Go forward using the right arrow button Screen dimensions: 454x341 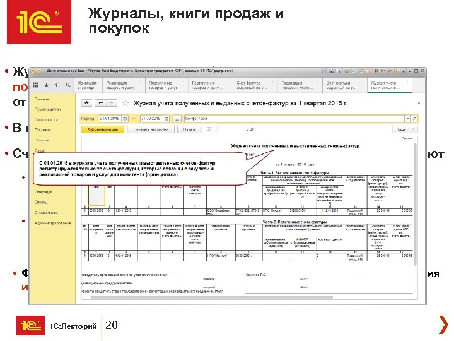pyautogui.click(x=111, y=103)
